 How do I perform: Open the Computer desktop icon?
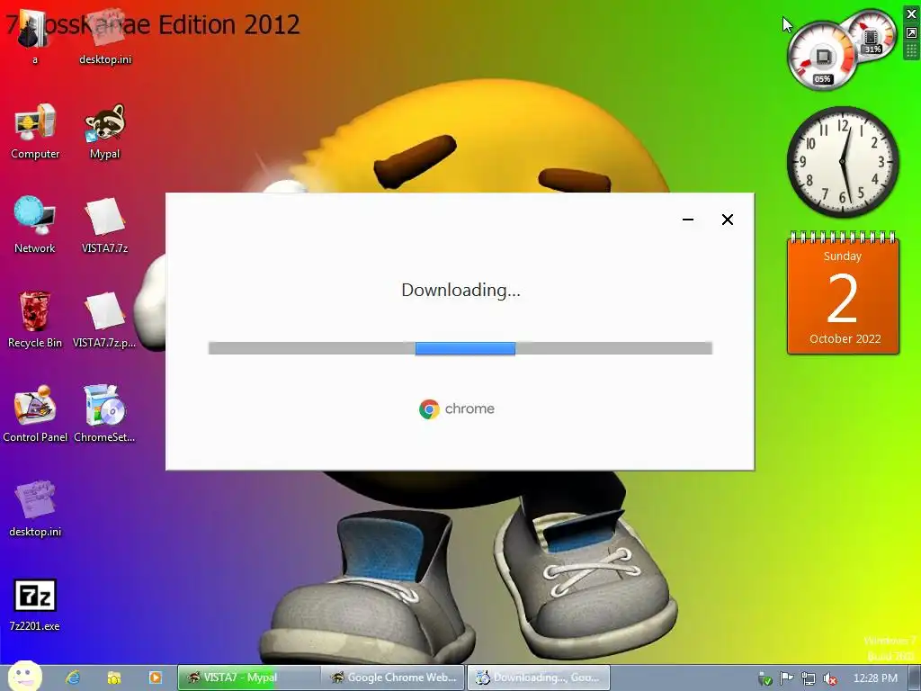35,131
